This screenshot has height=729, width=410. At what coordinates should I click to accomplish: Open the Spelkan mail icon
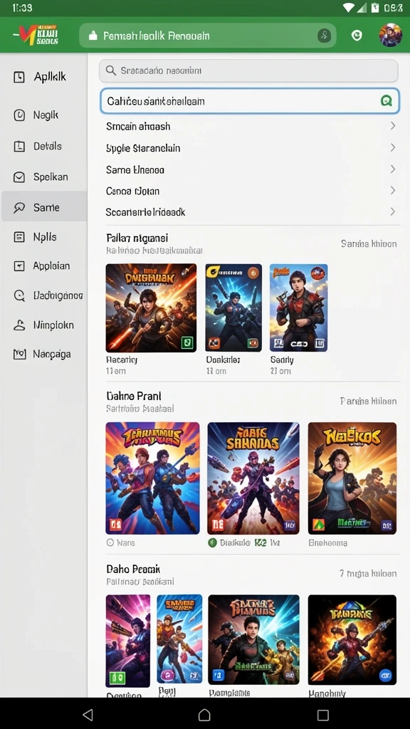point(19,177)
